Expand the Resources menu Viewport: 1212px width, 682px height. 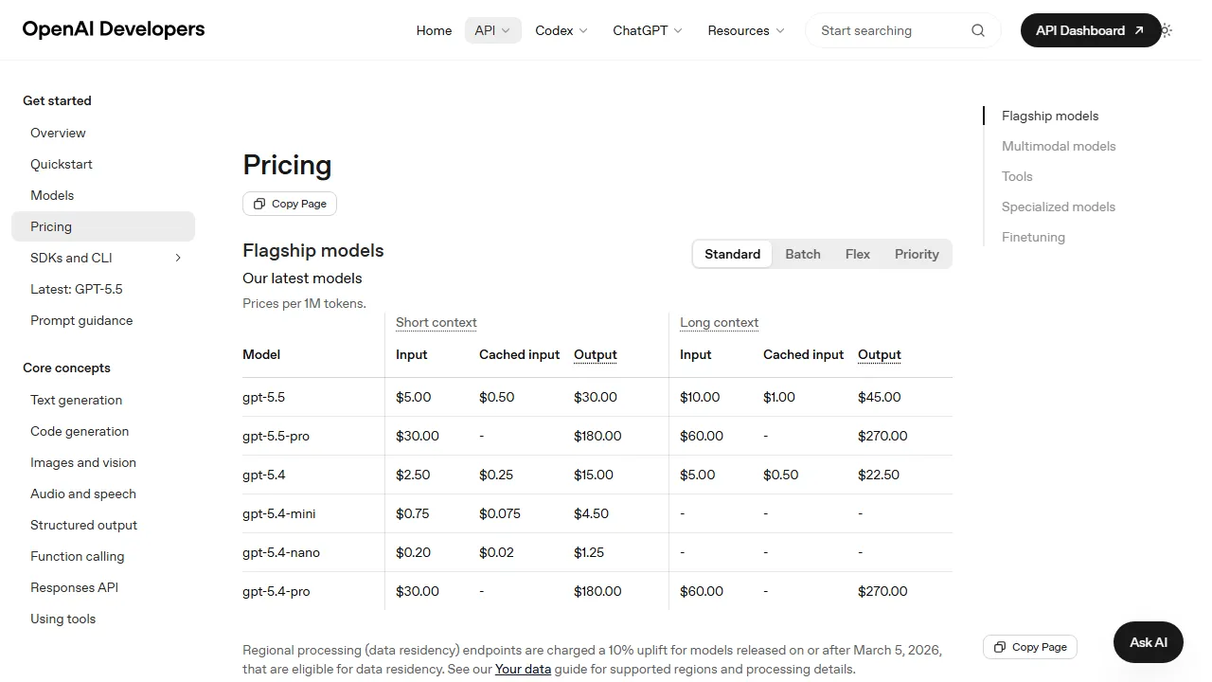click(x=746, y=30)
